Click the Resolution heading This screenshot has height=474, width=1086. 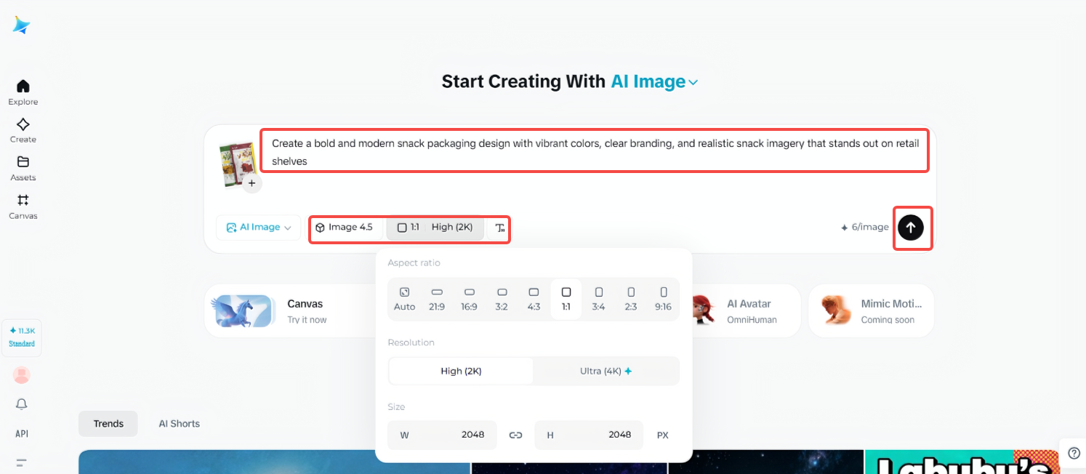411,342
